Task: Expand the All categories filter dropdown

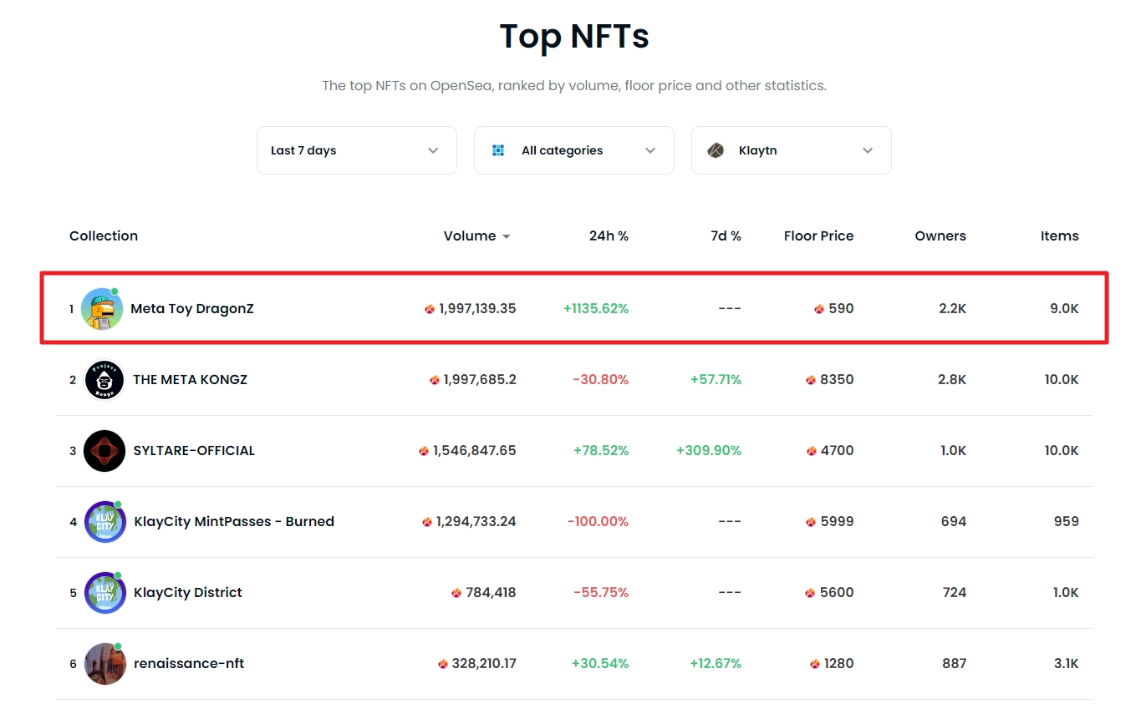Action: click(573, 150)
